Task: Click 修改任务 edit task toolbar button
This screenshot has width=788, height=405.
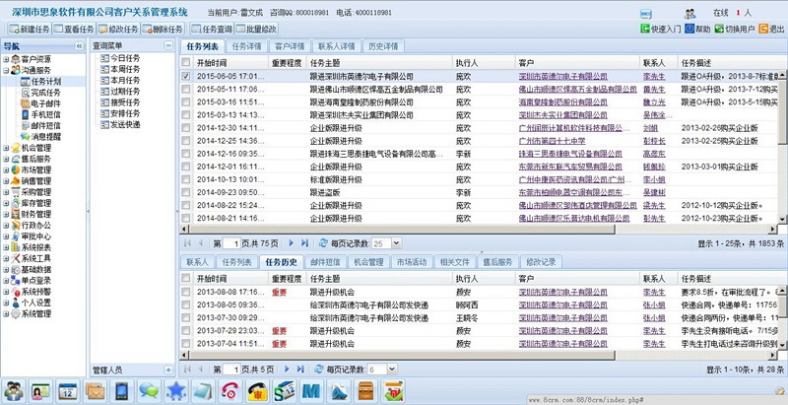Action: 117,30
